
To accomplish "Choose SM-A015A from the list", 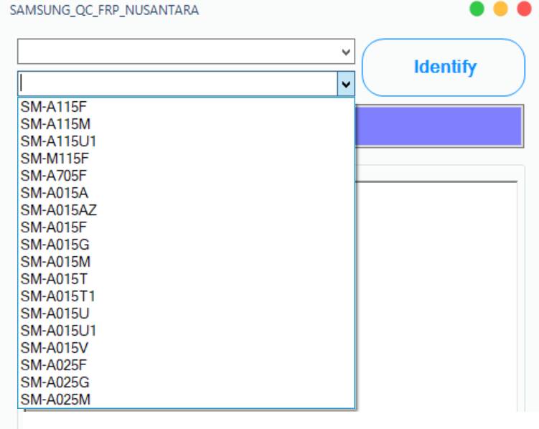I will click(186, 193).
